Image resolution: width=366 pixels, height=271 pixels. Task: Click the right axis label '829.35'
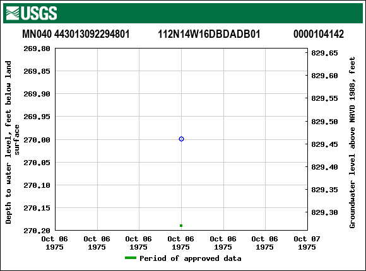[324, 190]
